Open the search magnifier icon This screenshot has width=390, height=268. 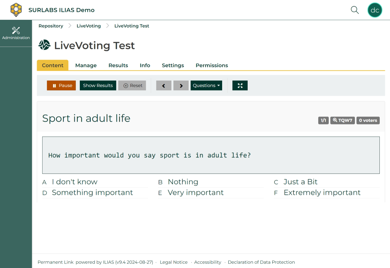pos(355,10)
